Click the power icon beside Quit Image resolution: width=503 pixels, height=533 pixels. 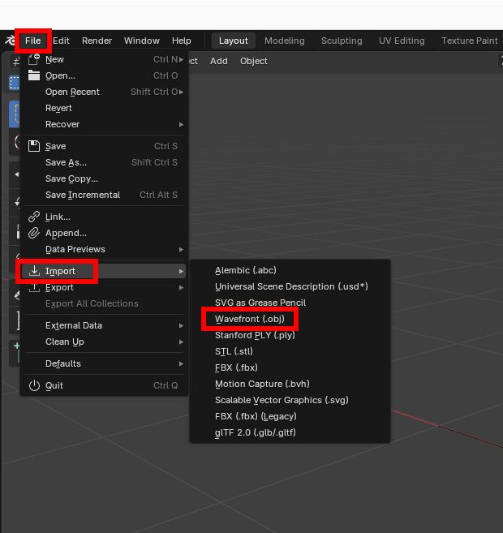click(34, 385)
